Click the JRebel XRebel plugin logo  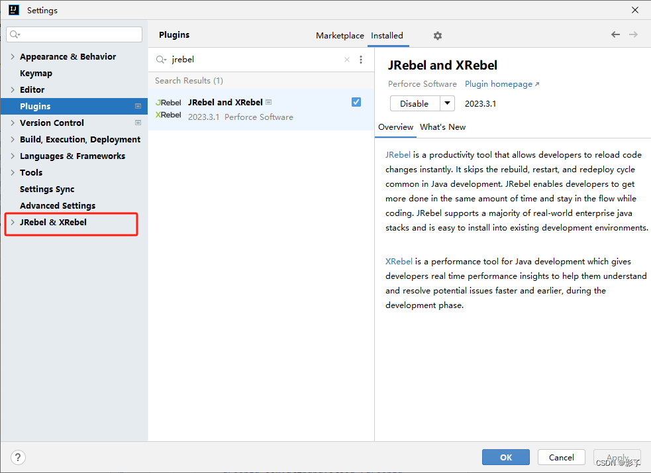[x=168, y=109]
